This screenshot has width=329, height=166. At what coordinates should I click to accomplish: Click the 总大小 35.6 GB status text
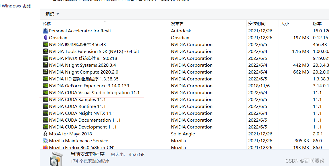128,155
